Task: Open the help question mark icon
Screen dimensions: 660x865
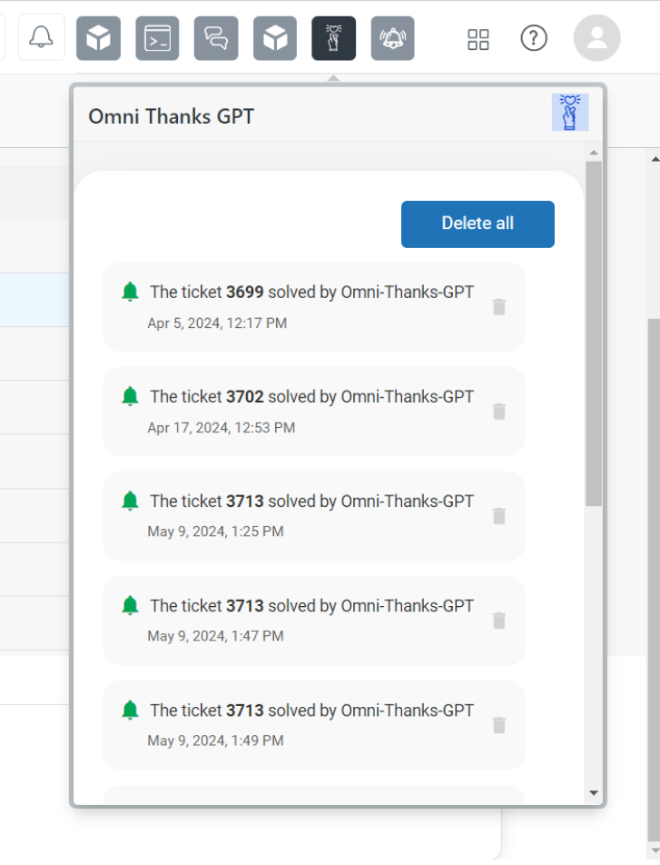Action: (x=534, y=38)
